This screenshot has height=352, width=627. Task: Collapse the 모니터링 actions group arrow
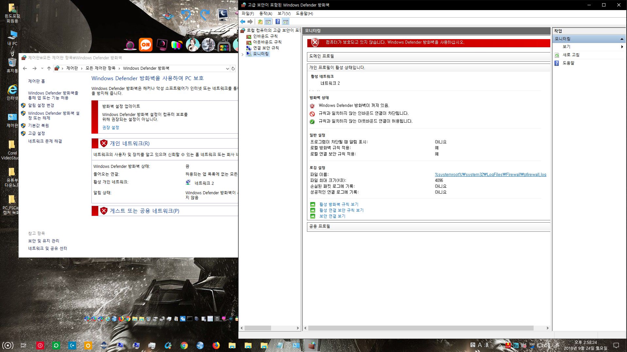[x=622, y=39]
